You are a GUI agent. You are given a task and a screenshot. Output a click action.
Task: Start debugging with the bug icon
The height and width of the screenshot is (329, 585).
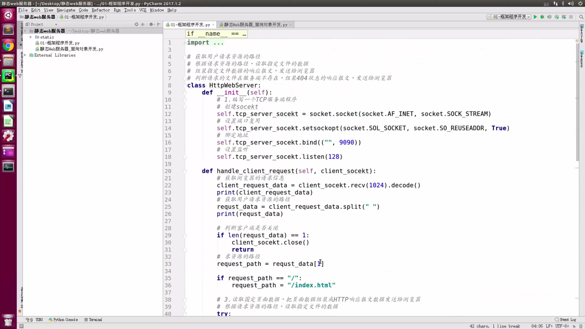point(542,17)
